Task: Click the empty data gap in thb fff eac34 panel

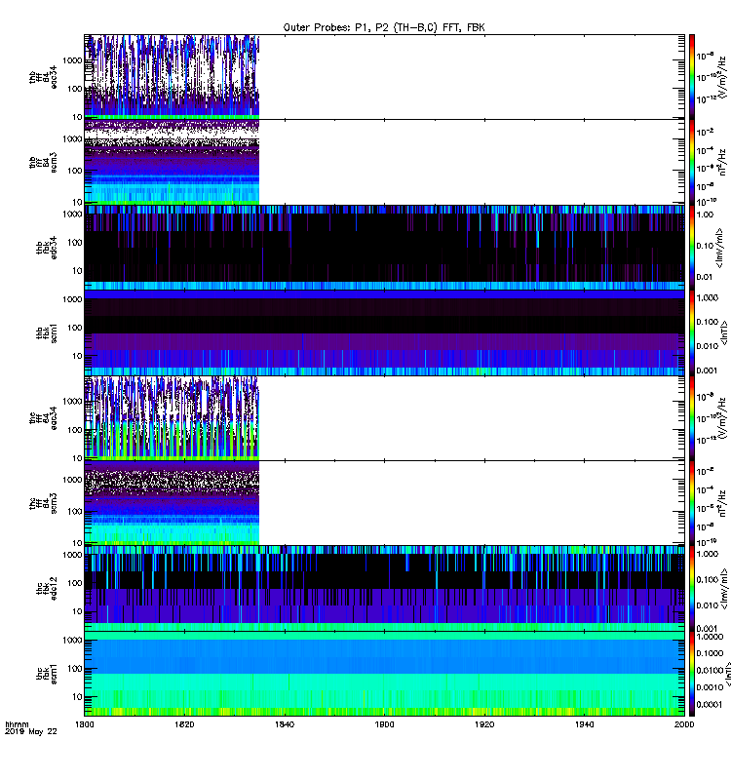Action: [472, 77]
